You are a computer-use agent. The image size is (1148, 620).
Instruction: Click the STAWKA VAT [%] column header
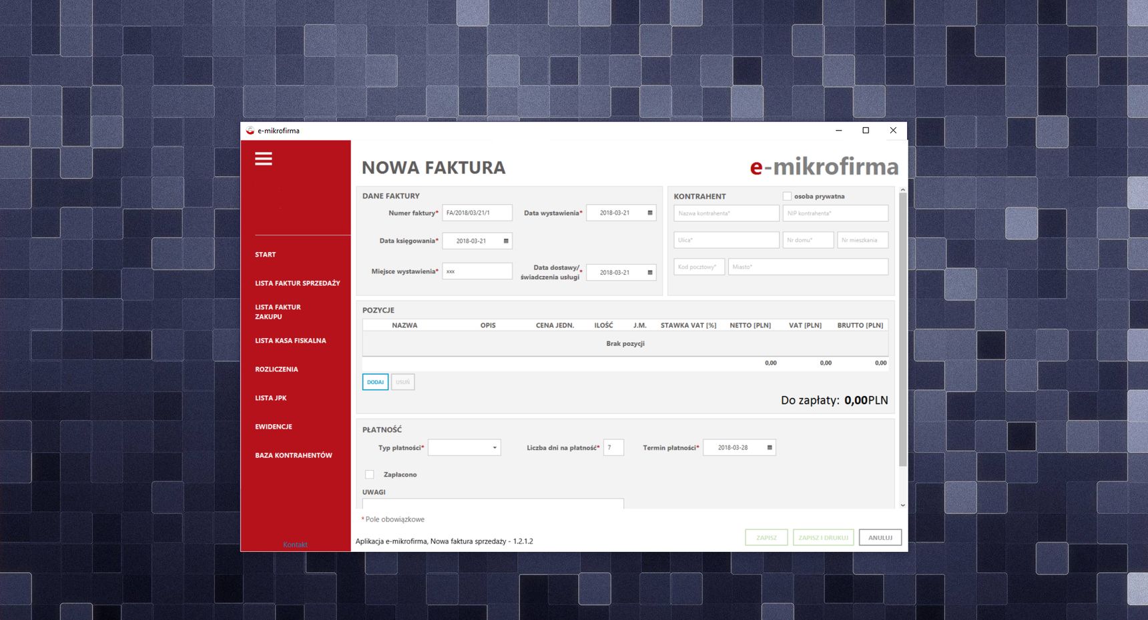[688, 325]
